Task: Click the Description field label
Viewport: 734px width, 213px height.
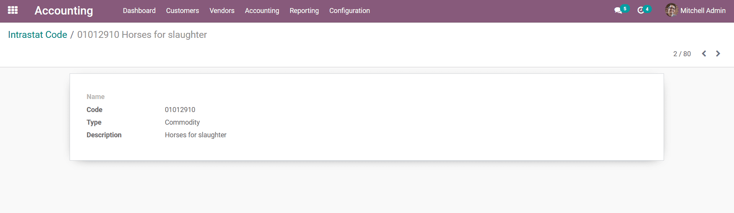Action: [104, 135]
